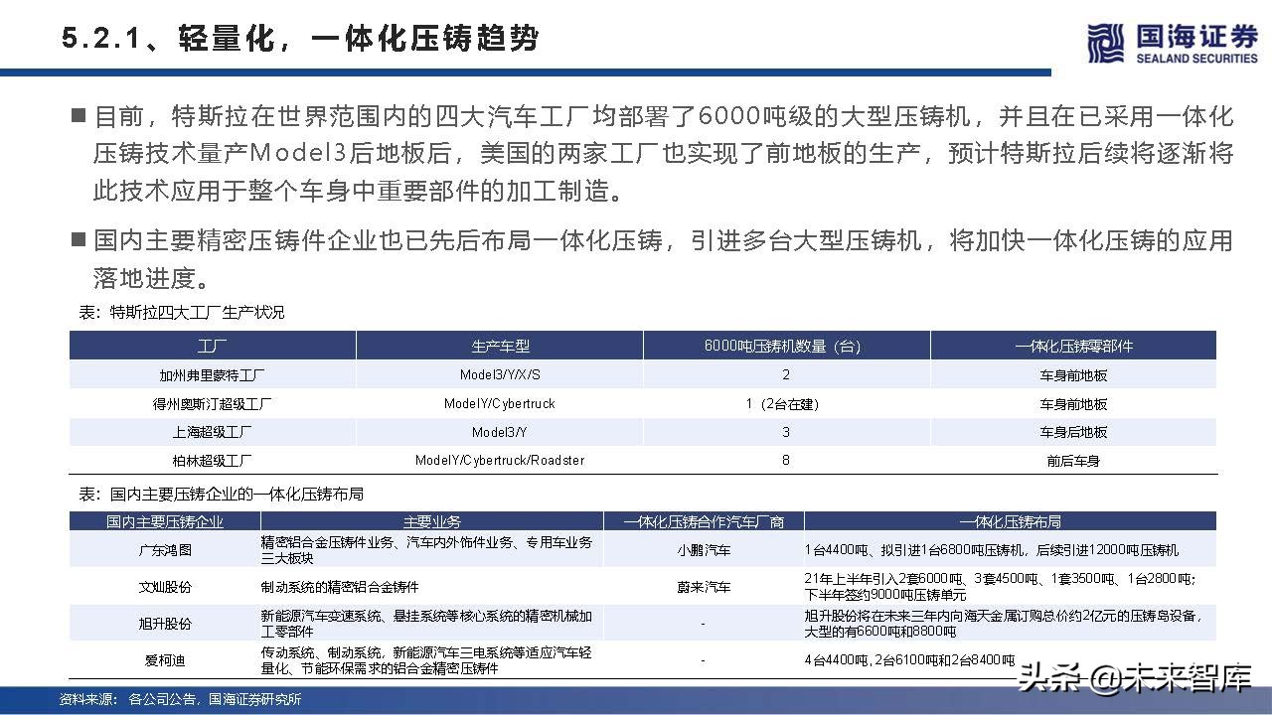Select the 1（2台在建） cell

786,404
